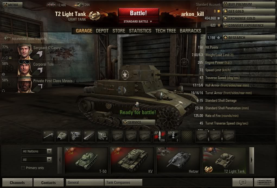Click the red Battle! button
The image size is (277, 188).
point(138,13)
